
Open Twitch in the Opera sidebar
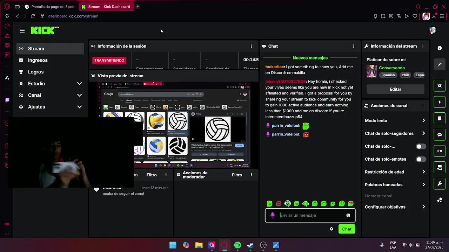(7, 100)
